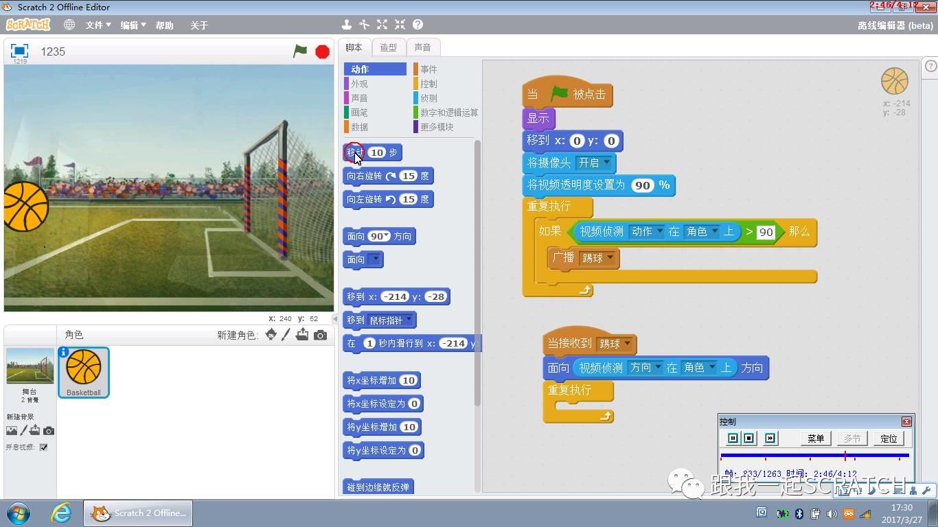This screenshot has height=527, width=938.
Task: Choose backdrop from library icon
Action: 12,430
